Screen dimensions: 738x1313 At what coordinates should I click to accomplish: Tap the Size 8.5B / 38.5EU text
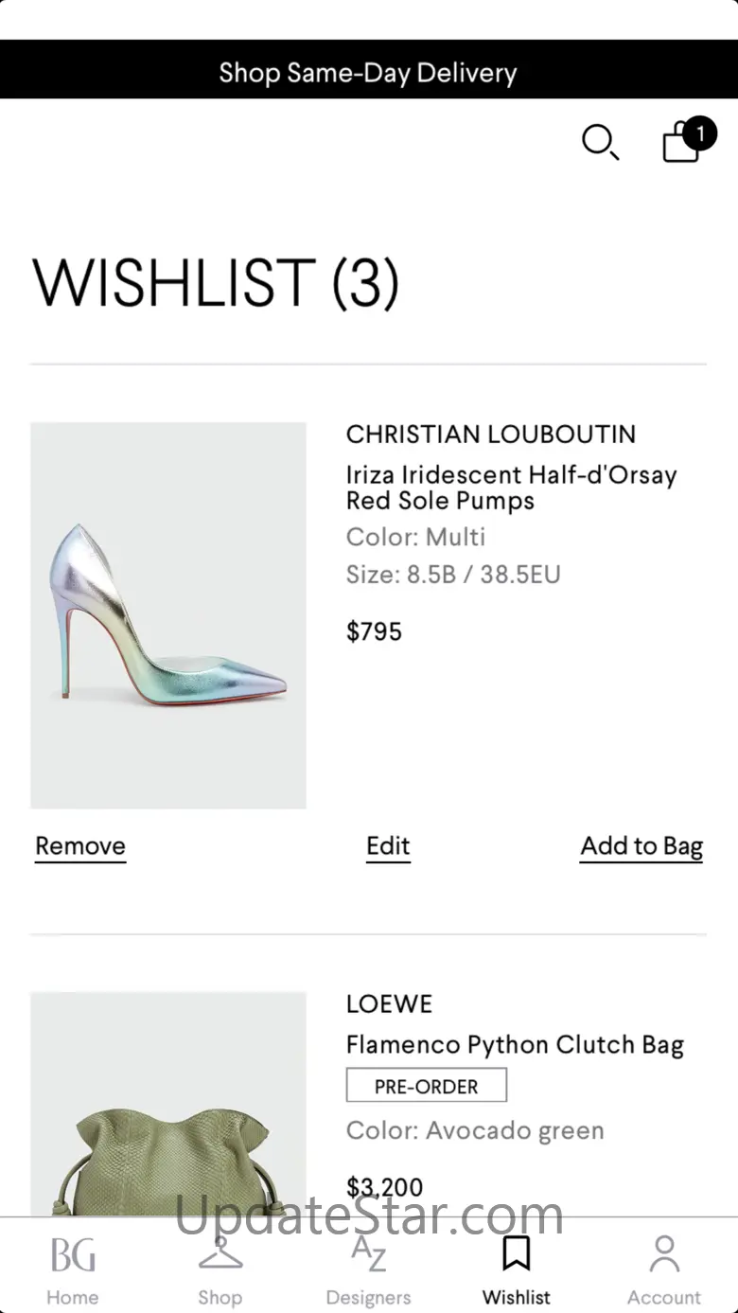pyautogui.click(x=453, y=575)
